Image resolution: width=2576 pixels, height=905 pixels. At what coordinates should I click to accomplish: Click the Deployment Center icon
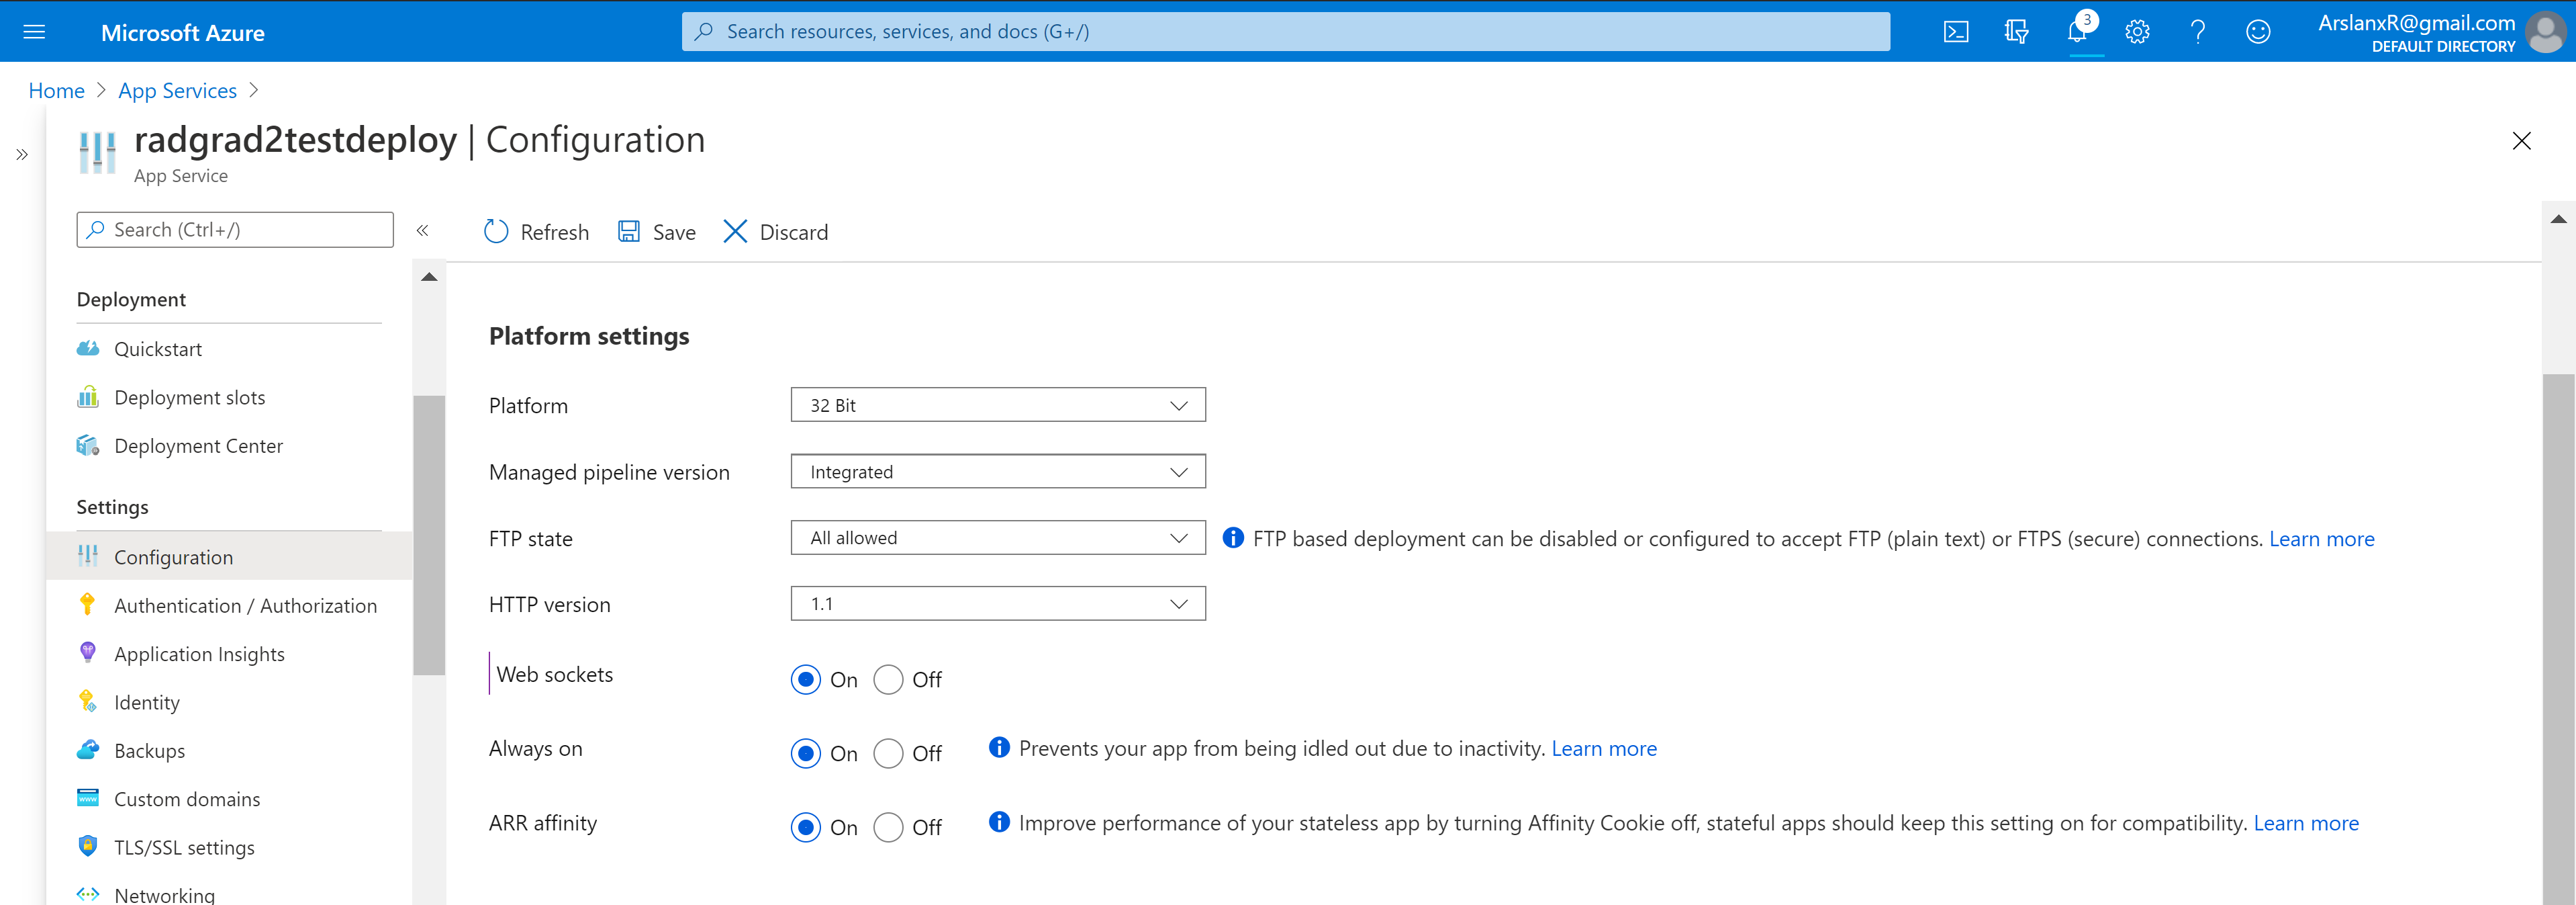point(88,445)
